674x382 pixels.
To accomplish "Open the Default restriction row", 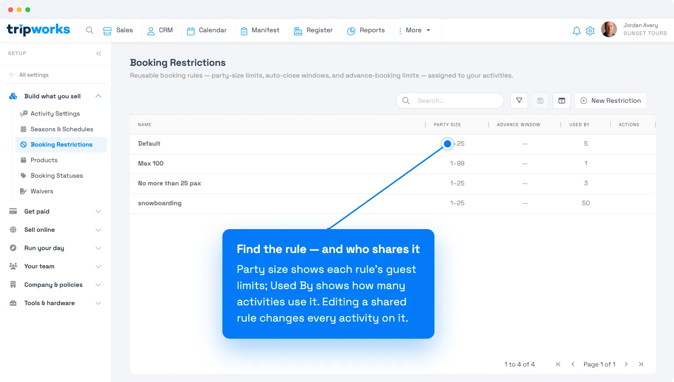I will 392,144.
